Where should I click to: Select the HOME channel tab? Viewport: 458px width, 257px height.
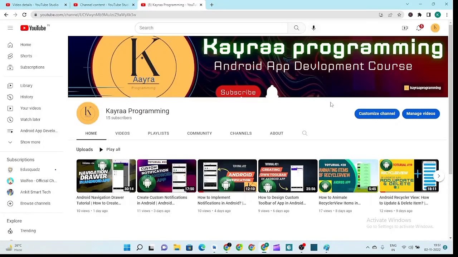(x=91, y=133)
